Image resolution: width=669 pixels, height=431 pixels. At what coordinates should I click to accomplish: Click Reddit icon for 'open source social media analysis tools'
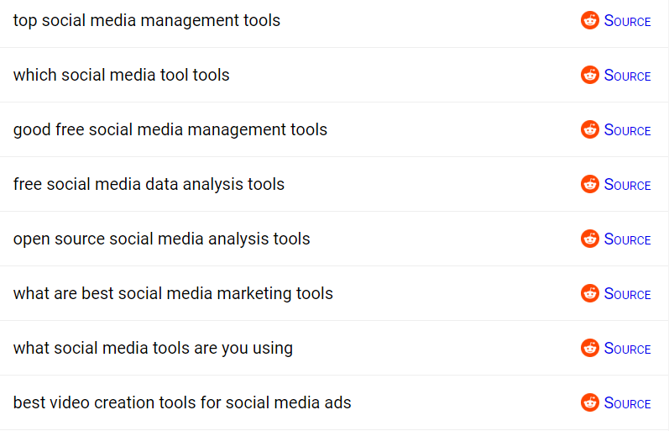pos(590,239)
